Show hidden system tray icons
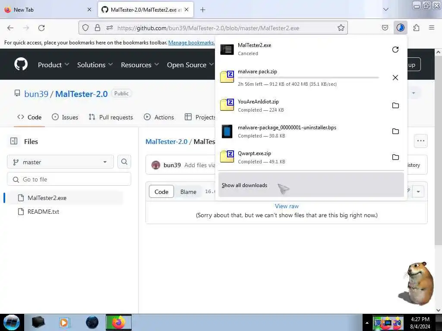 367,322
